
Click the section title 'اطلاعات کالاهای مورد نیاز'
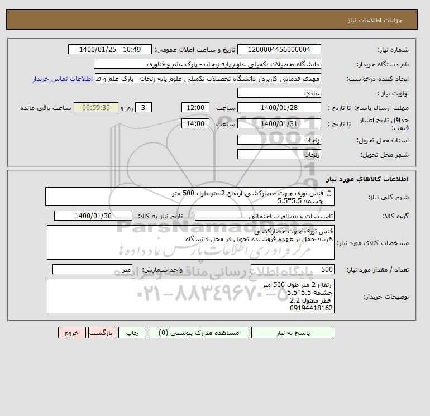coord(367,179)
